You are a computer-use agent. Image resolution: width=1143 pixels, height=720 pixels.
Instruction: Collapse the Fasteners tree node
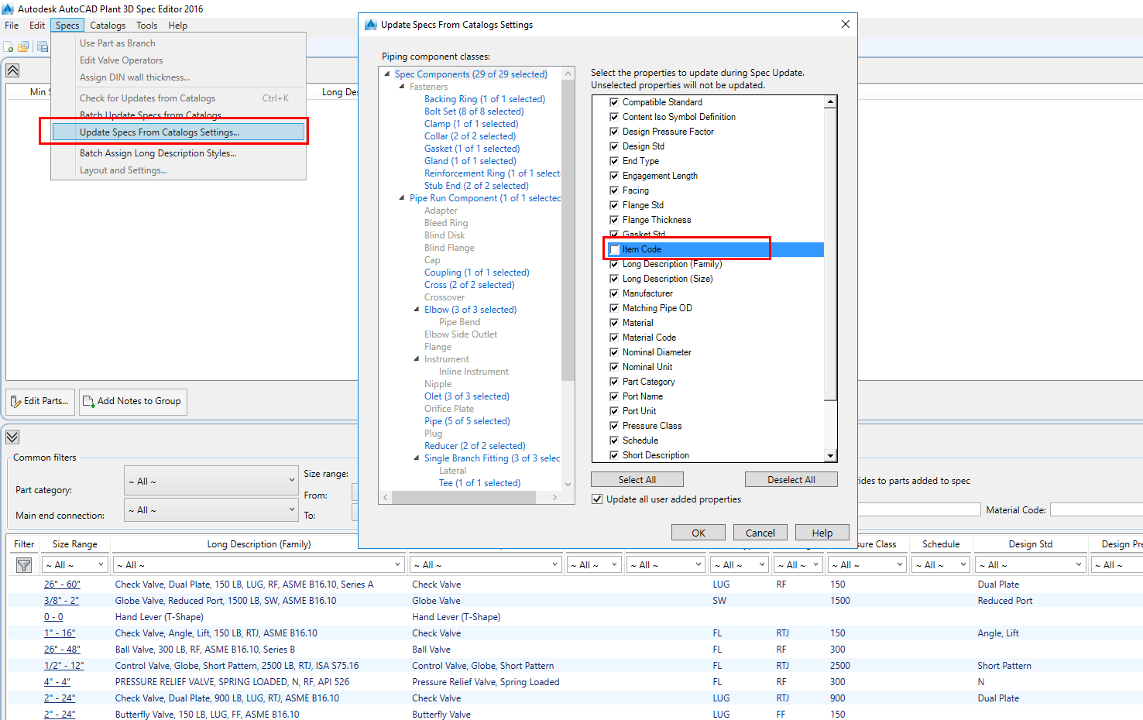click(401, 86)
